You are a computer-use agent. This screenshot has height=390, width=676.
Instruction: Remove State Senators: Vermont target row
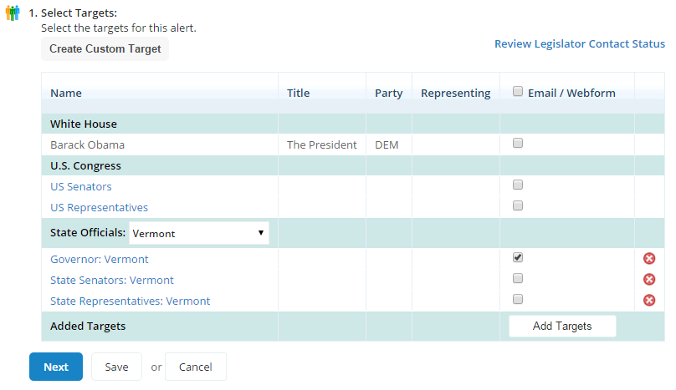click(649, 280)
